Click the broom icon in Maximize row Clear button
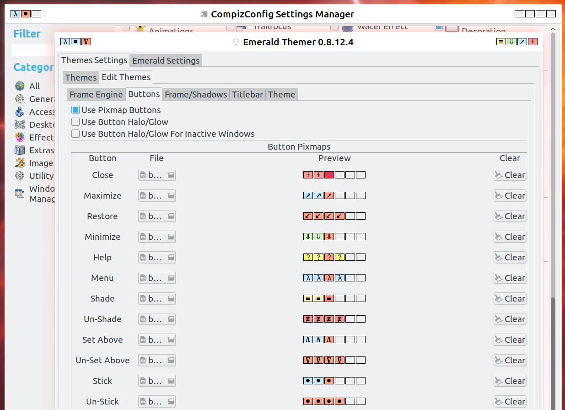The image size is (565, 410). tap(499, 196)
